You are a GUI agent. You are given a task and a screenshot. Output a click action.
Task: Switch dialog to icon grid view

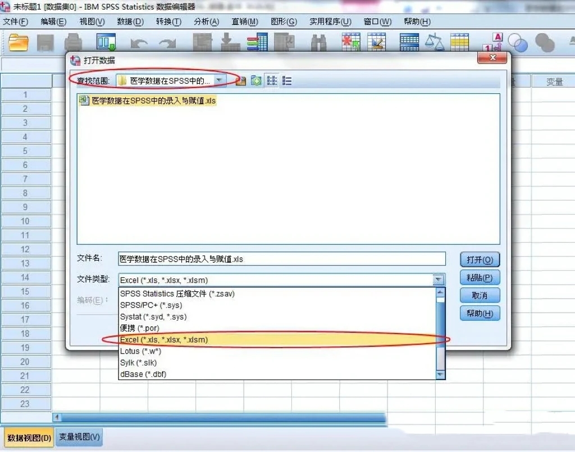pos(272,81)
